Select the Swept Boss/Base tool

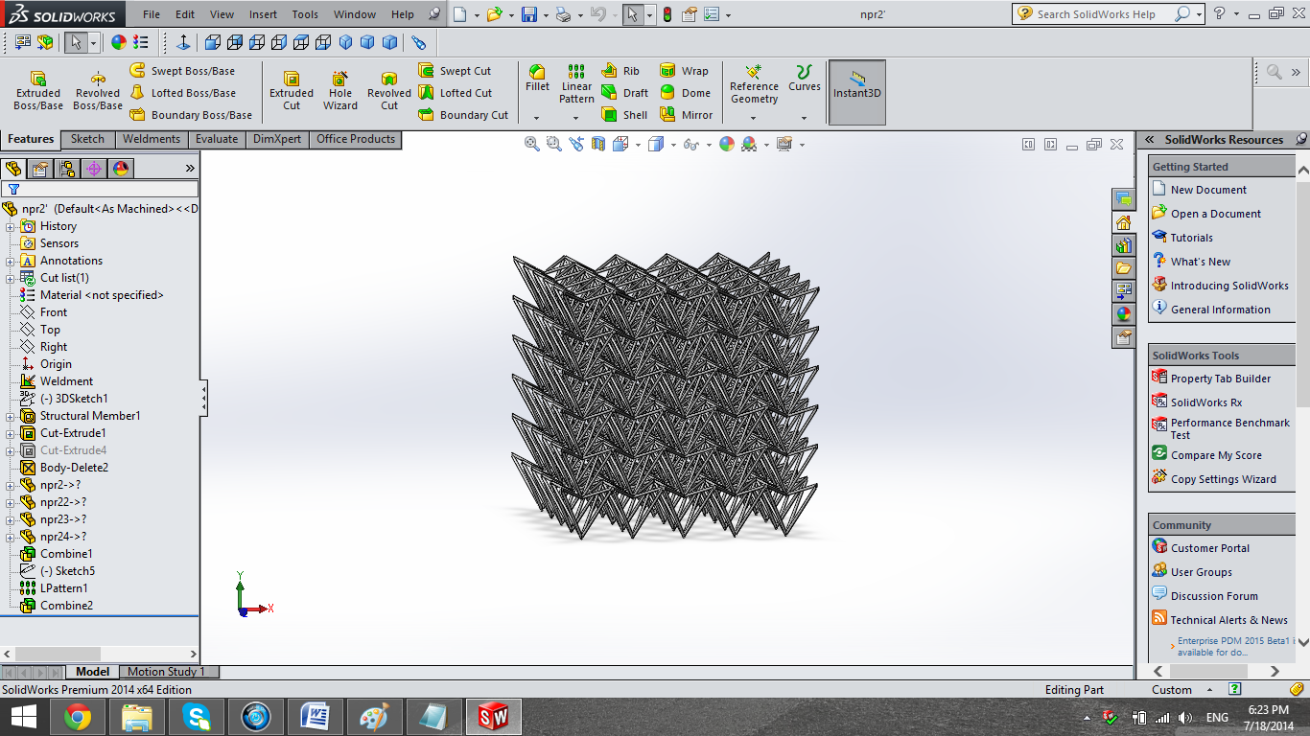point(182,71)
